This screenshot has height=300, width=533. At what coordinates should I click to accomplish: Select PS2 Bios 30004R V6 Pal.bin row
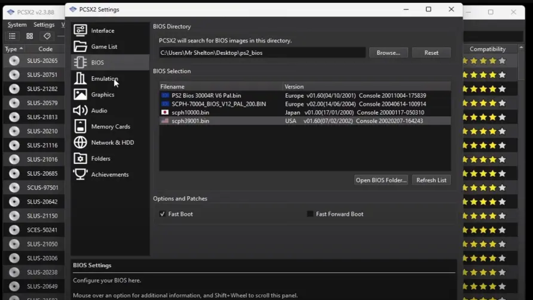pos(305,95)
